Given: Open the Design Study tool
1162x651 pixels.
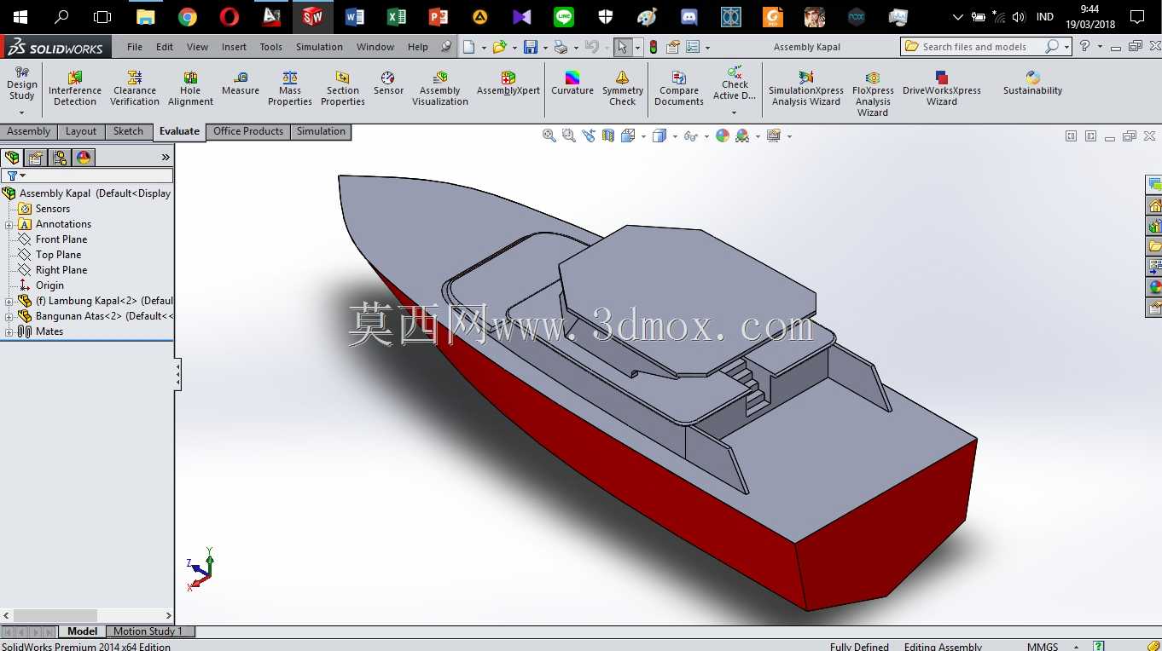Looking at the screenshot, I should (x=22, y=84).
